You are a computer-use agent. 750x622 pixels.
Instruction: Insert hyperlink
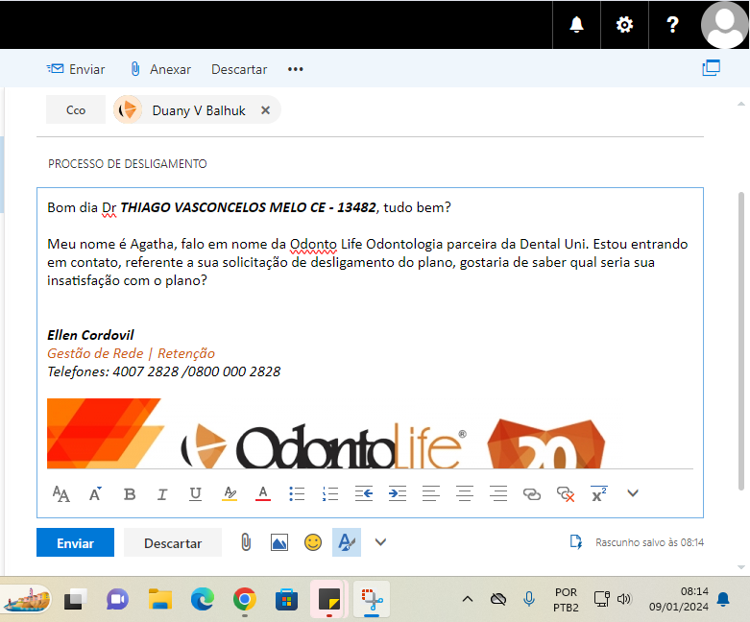tap(531, 494)
